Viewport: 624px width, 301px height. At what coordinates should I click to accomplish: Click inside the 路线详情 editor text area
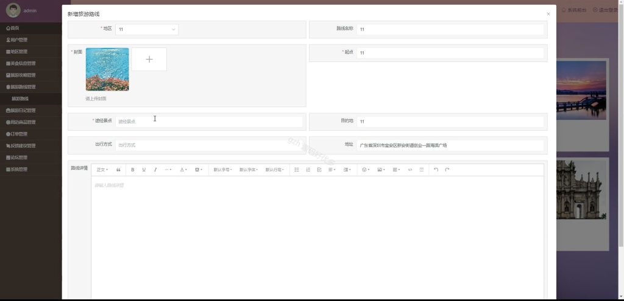click(317, 238)
